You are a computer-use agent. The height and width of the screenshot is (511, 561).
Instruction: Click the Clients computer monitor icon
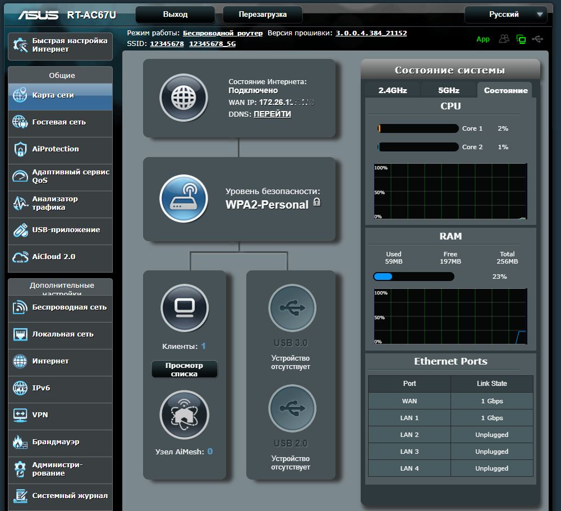point(185,308)
